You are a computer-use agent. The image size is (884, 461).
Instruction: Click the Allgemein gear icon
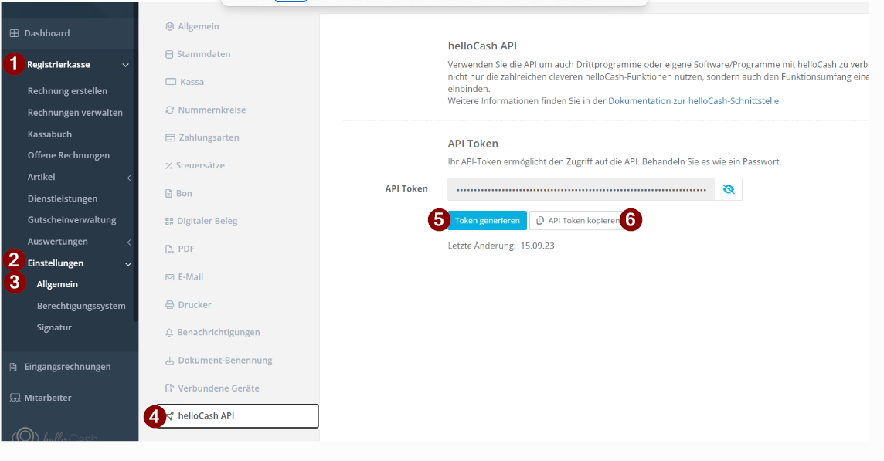(x=169, y=26)
